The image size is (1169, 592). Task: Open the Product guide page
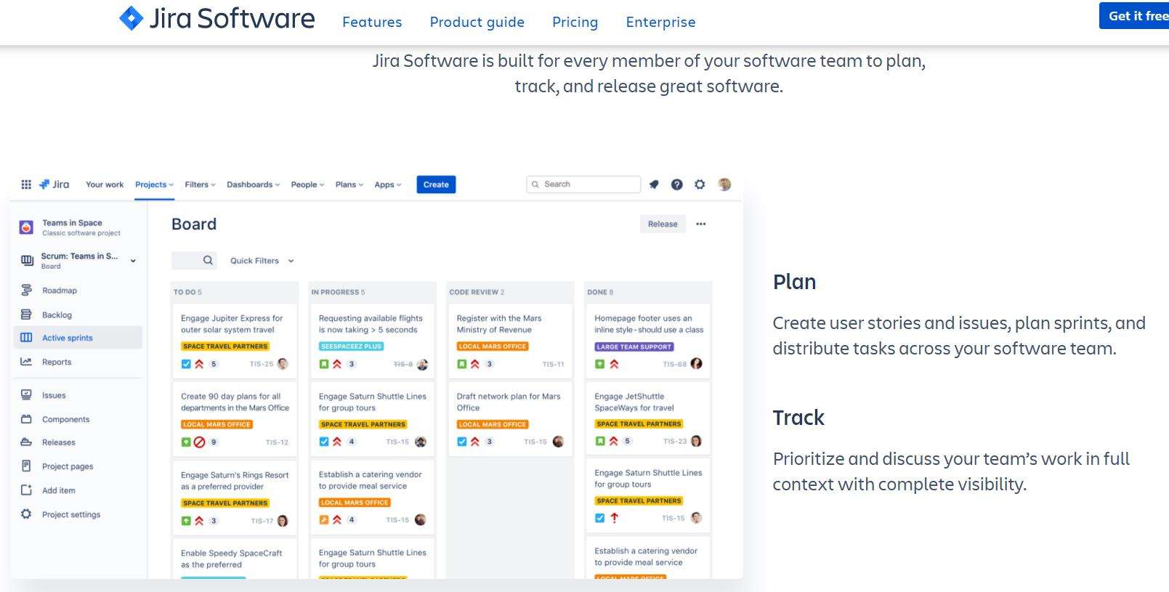pyautogui.click(x=477, y=23)
